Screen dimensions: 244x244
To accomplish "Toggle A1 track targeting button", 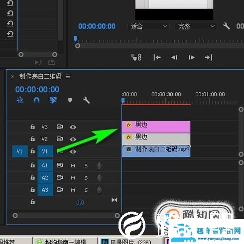I will (45, 165).
